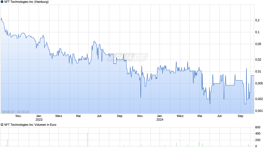Click the 0,05 price axis label

[x=258, y=44]
